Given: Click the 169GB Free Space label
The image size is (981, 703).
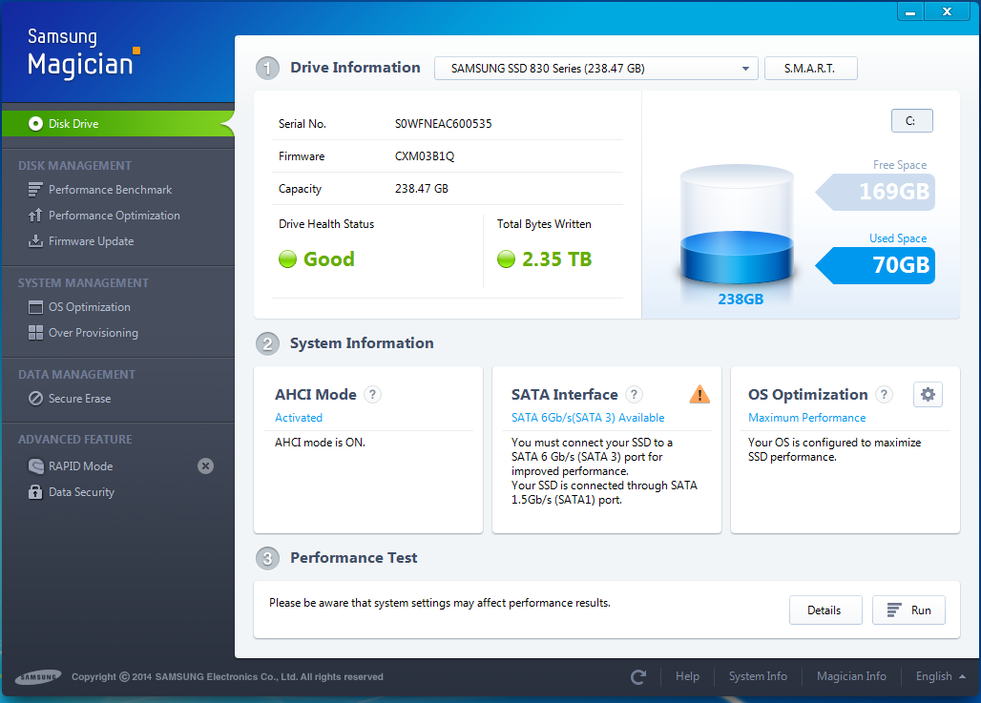Looking at the screenshot, I should point(877,192).
